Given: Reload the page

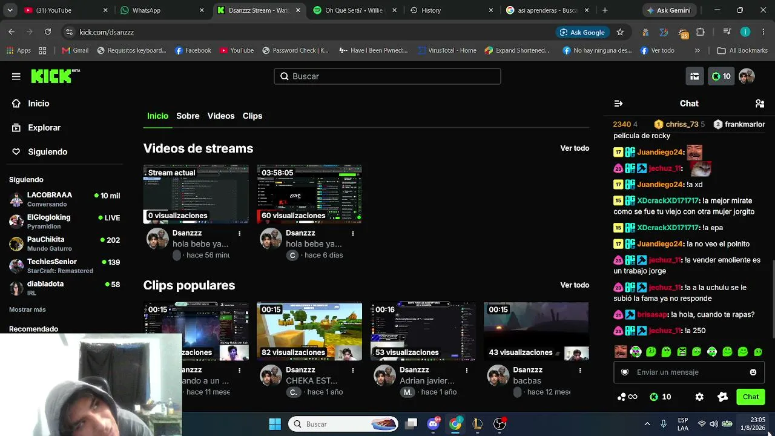Looking at the screenshot, I should click(48, 32).
